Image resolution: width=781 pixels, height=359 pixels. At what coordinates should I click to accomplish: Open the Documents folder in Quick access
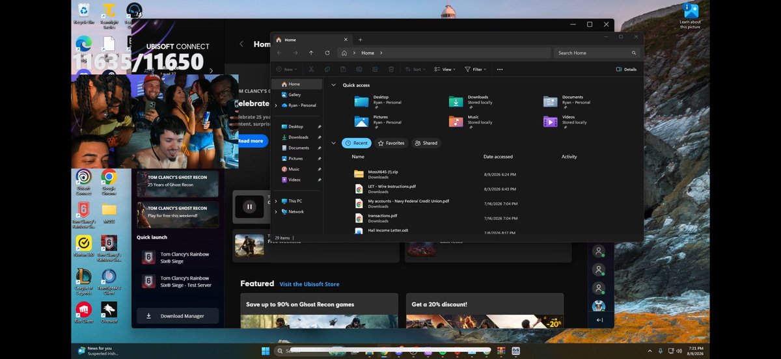coord(567,101)
